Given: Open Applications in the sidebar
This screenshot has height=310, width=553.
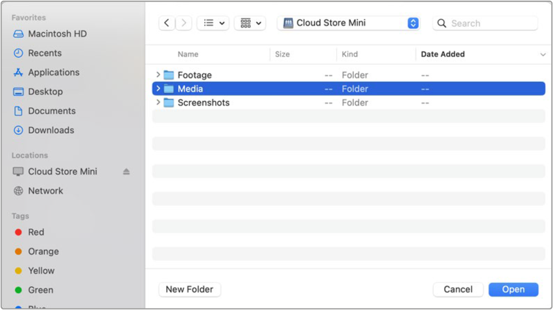Looking at the screenshot, I should [x=54, y=73].
